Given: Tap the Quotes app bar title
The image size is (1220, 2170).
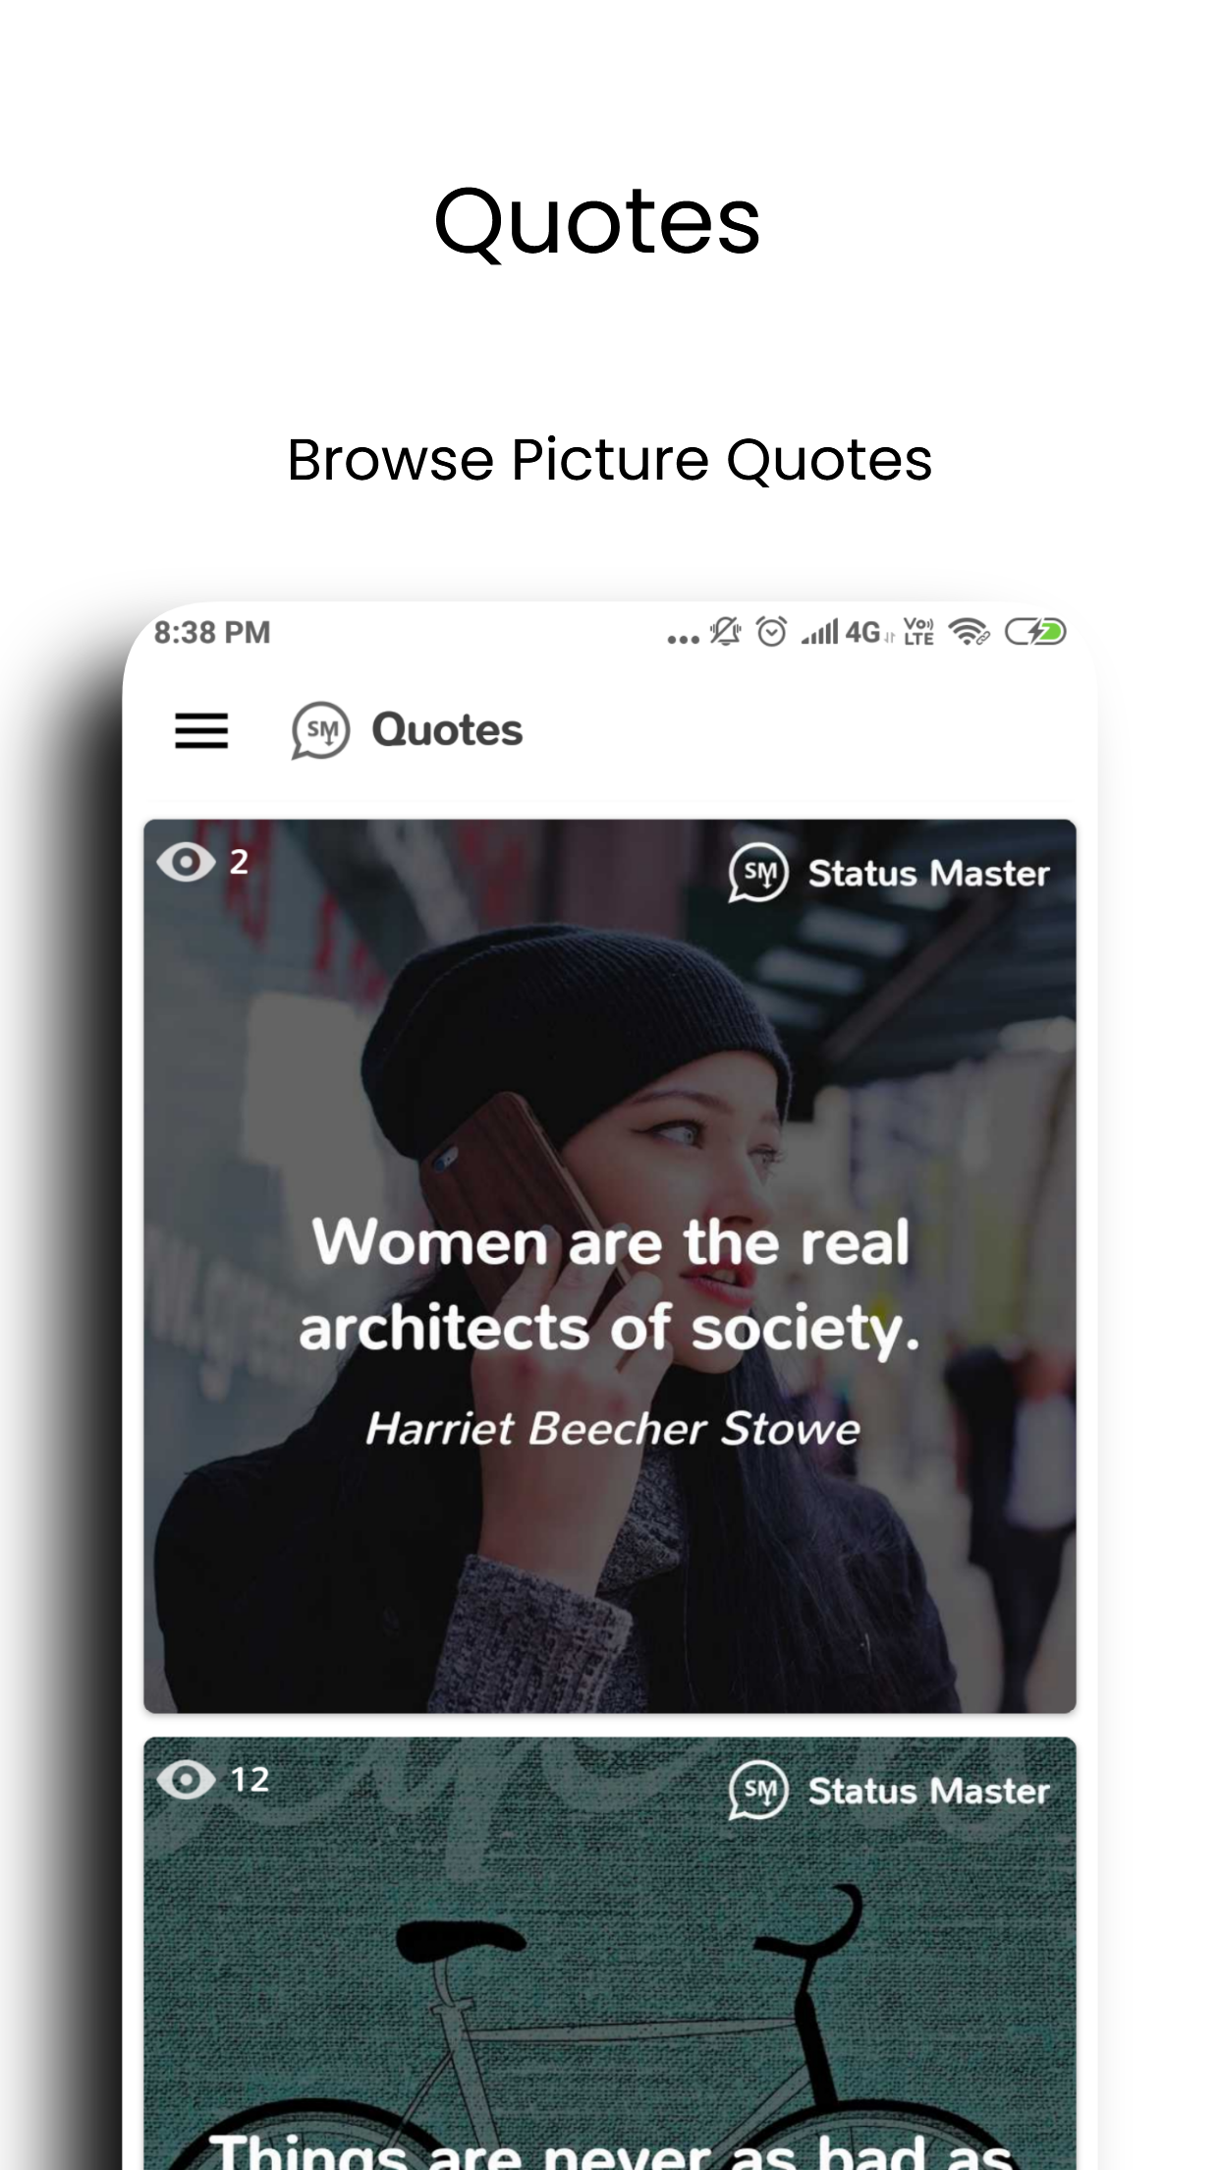Looking at the screenshot, I should tap(447, 730).
